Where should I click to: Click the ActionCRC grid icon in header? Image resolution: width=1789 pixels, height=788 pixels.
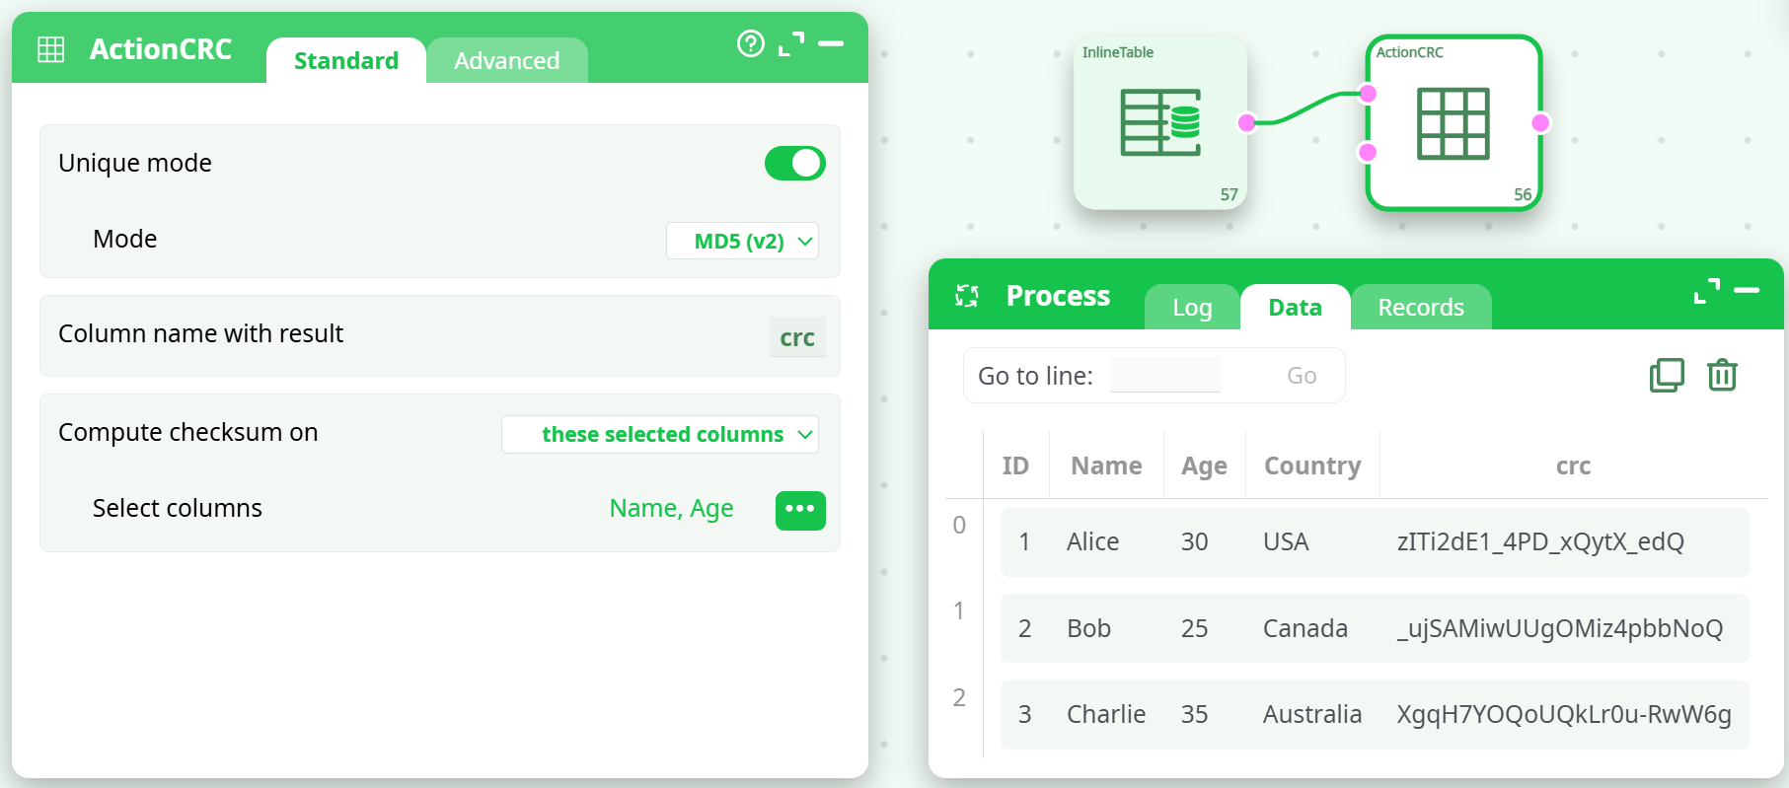coord(51,49)
